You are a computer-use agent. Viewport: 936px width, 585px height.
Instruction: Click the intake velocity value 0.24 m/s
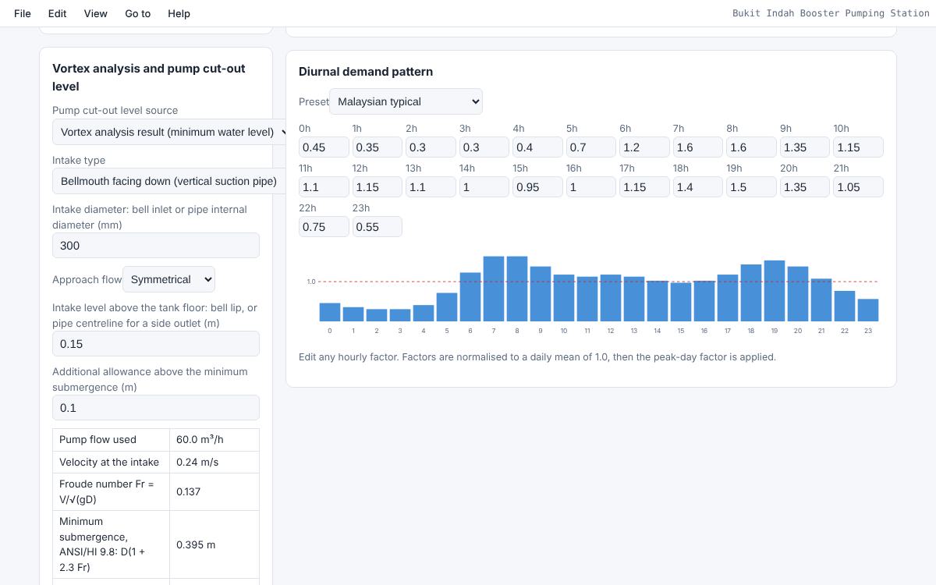tap(197, 462)
